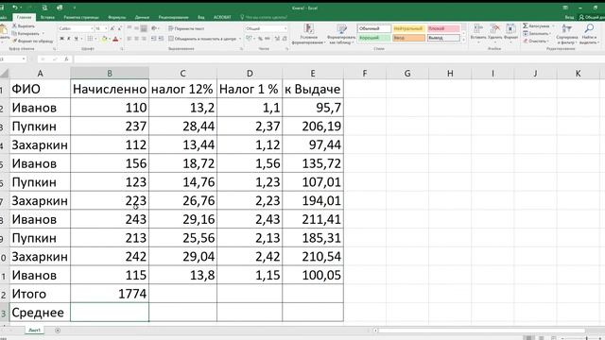Screen dimensions: 605x340
Task: Toggle center horizontal alignment
Action: tap(136, 39)
